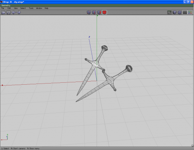Open the Tools menu
Screen dimensions: 194x150
click(31, 8)
